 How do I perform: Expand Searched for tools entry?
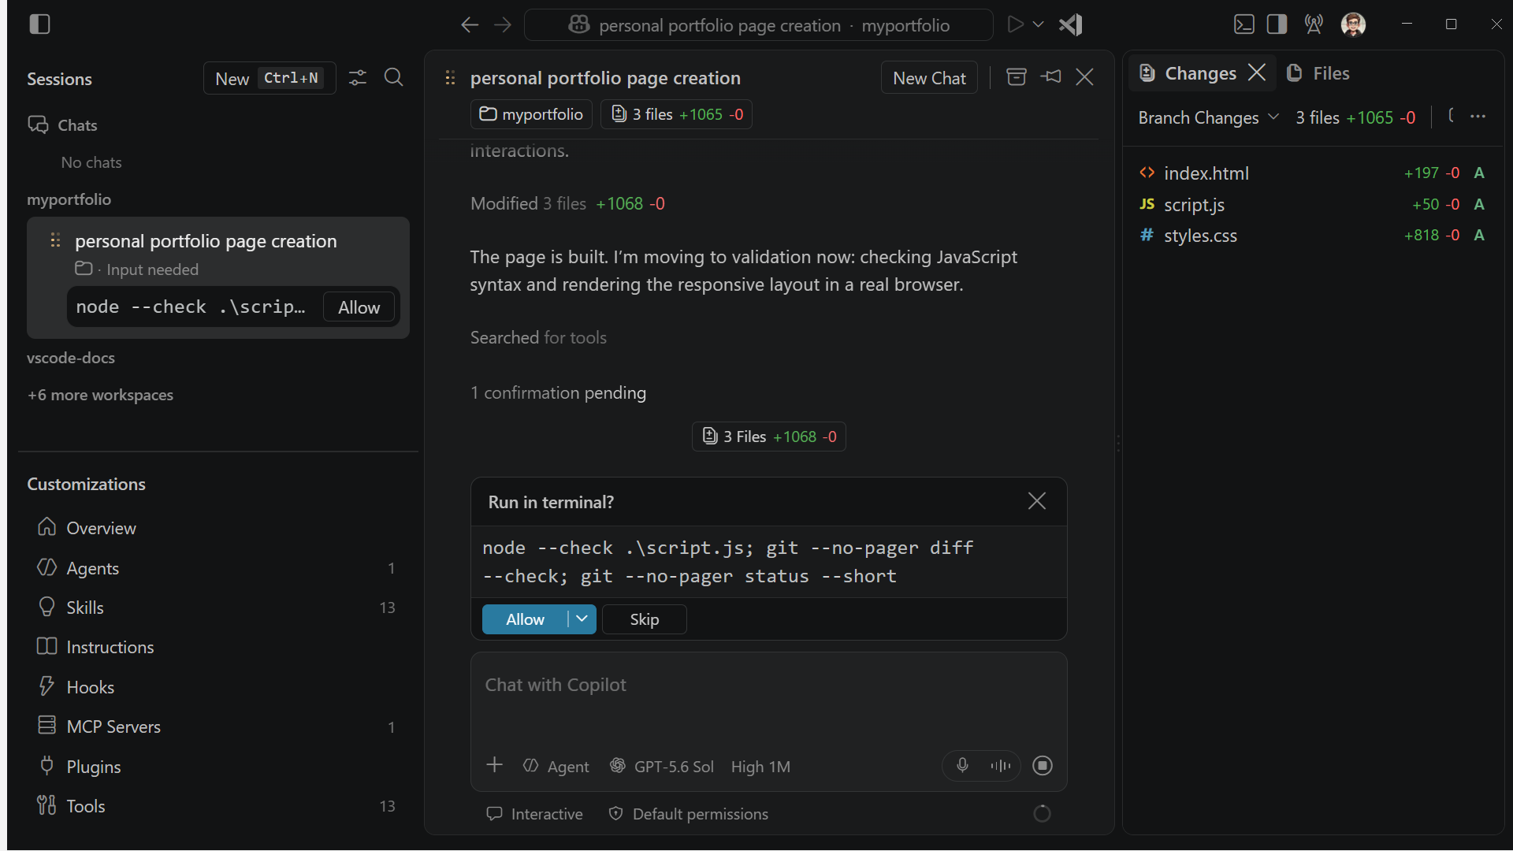538,337
